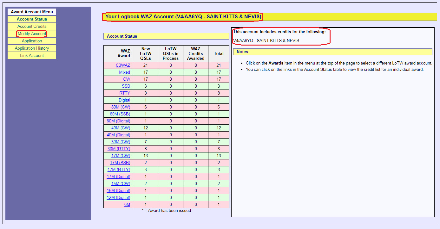Open the Account Status menu item
This screenshot has width=440, height=229.
pyautogui.click(x=32, y=19)
